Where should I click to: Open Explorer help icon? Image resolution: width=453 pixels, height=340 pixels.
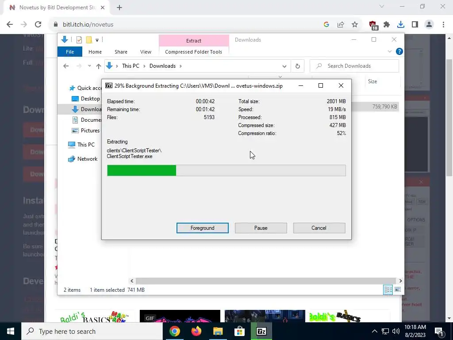[x=399, y=51]
